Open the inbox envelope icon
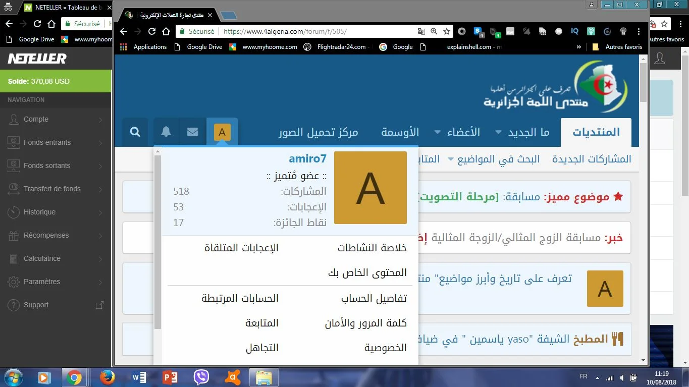Screen dimensions: 689x387 click(192, 132)
